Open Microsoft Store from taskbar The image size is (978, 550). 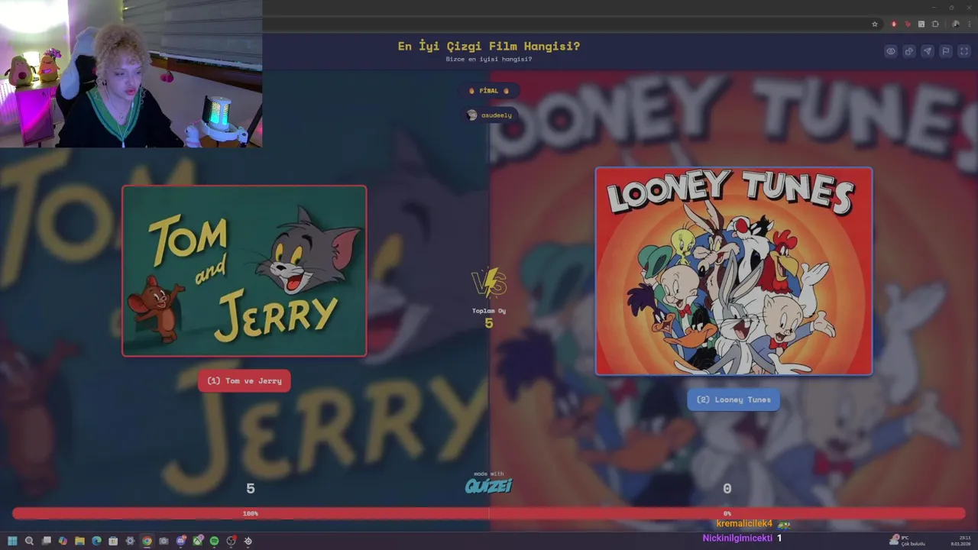pyautogui.click(x=113, y=541)
